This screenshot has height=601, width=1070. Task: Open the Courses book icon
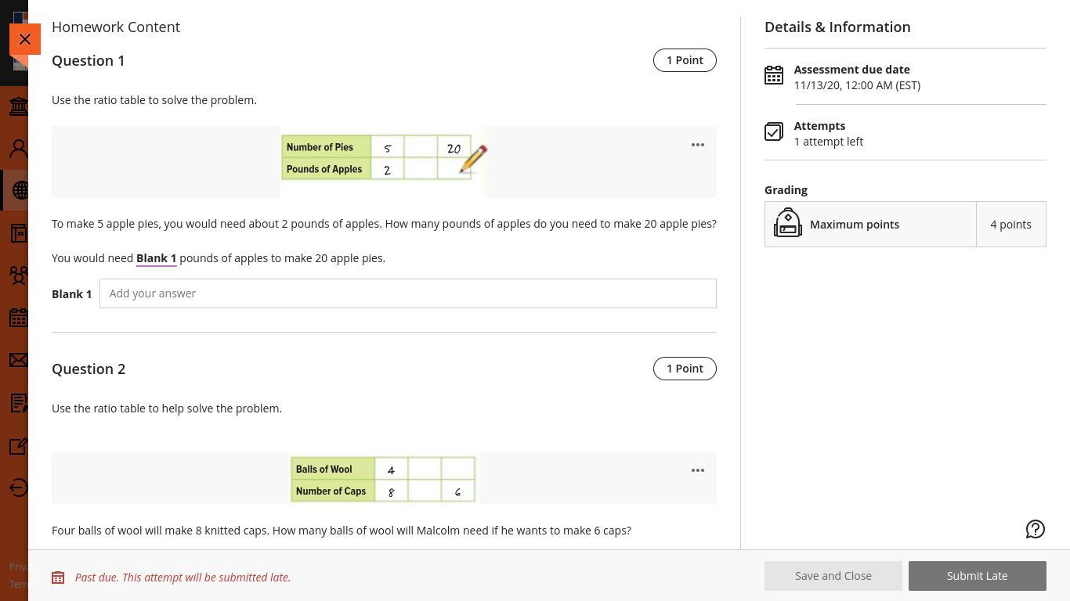coord(18,232)
